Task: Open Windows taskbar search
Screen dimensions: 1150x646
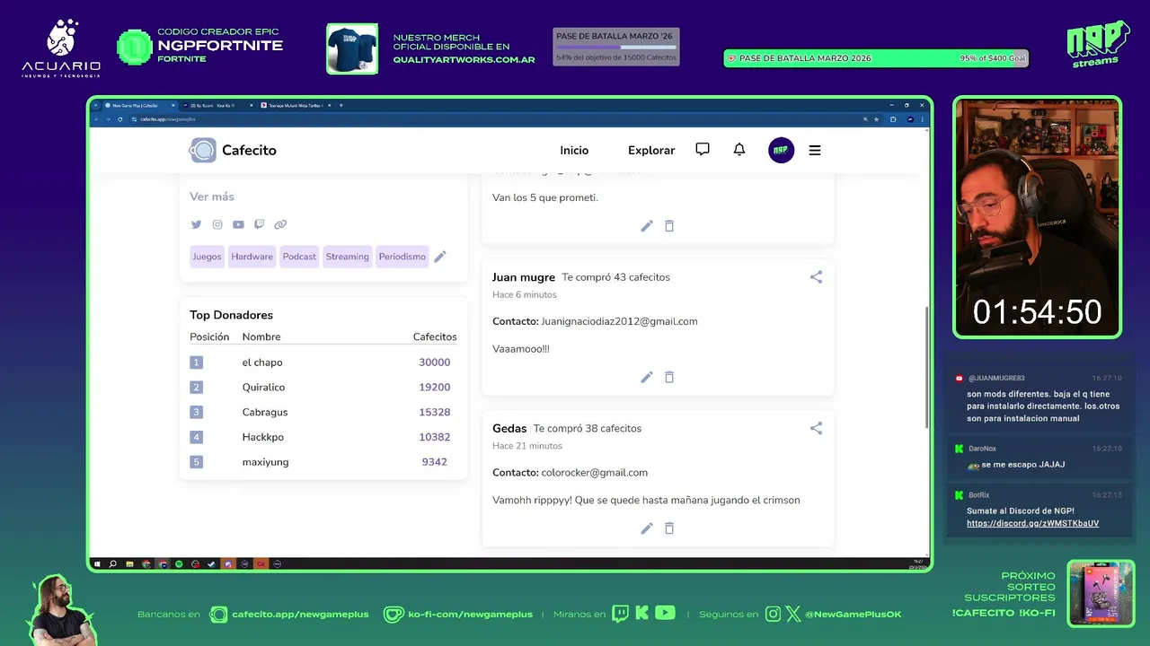Action: tap(113, 564)
